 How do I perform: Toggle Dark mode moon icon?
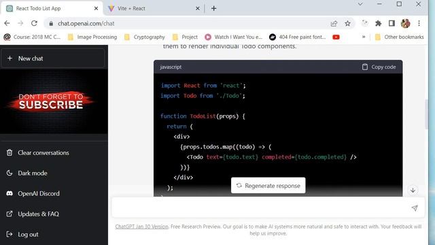[x=10, y=173]
